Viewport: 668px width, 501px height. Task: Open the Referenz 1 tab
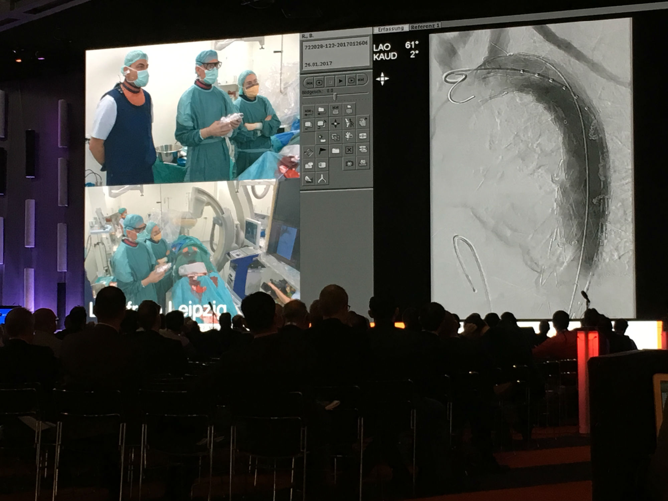coord(425,27)
